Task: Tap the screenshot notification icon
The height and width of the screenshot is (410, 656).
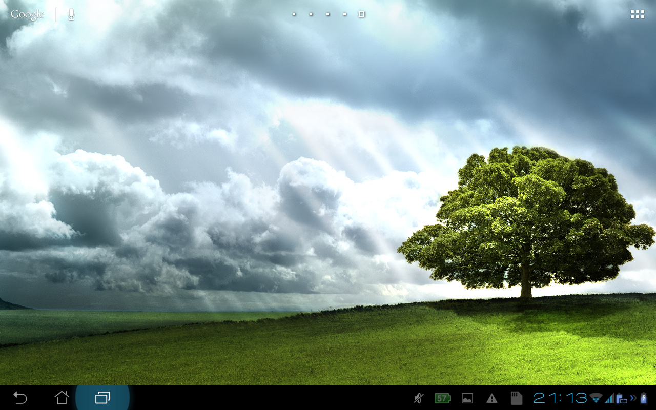Action: click(467, 398)
